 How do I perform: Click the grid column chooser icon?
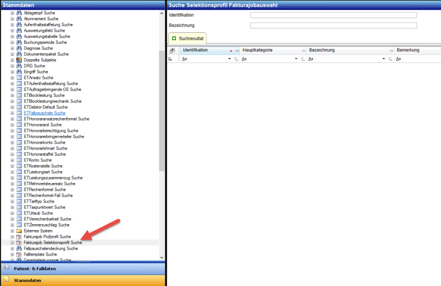tap(172, 51)
